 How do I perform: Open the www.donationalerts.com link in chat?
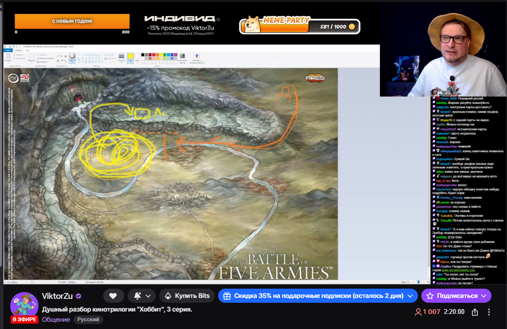(x=458, y=270)
